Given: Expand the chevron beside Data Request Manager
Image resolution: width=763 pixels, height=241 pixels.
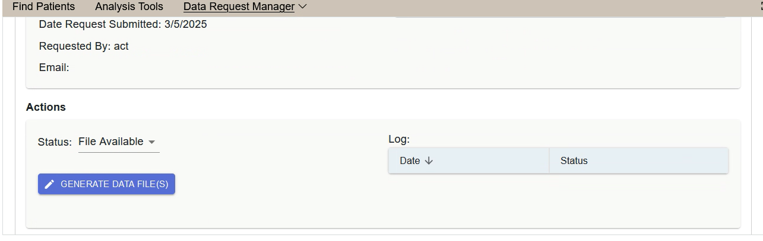Looking at the screenshot, I should pyautogui.click(x=302, y=7).
